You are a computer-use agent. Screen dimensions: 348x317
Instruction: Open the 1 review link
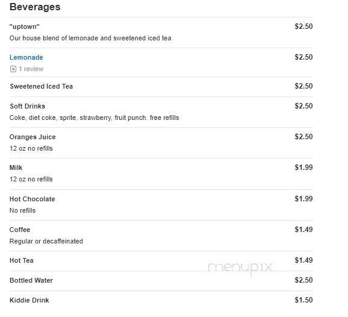(31, 69)
